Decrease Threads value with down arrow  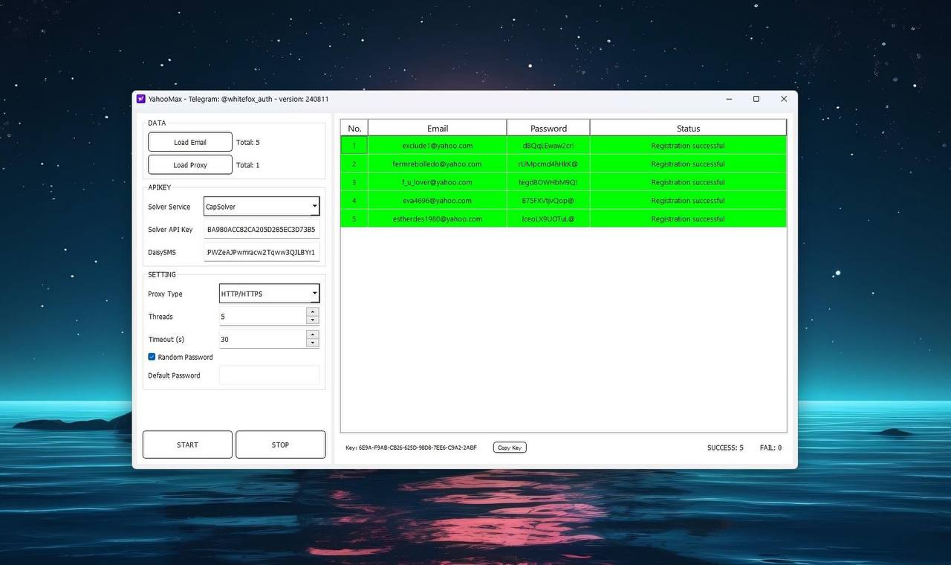click(313, 320)
